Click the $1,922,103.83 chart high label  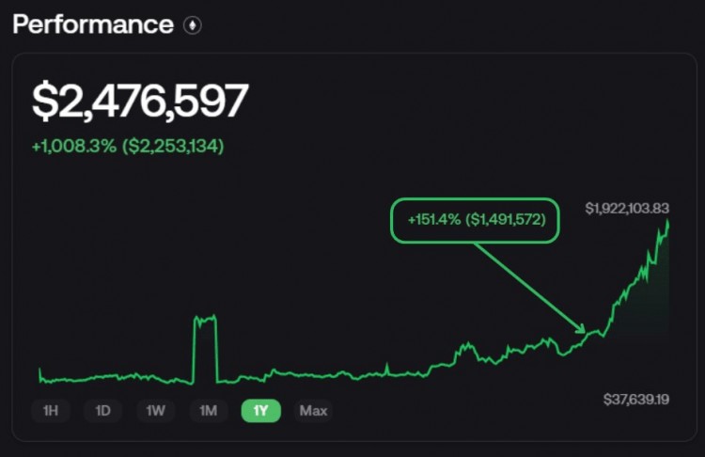pos(627,208)
